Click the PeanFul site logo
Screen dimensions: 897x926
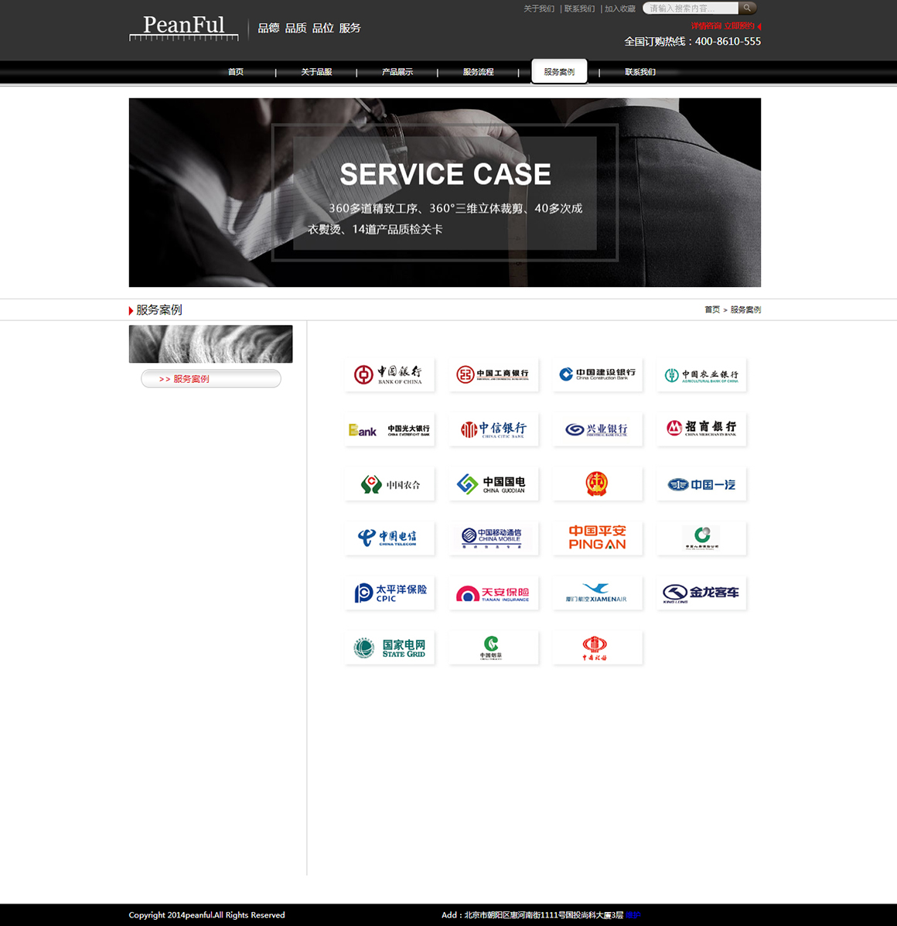184,27
